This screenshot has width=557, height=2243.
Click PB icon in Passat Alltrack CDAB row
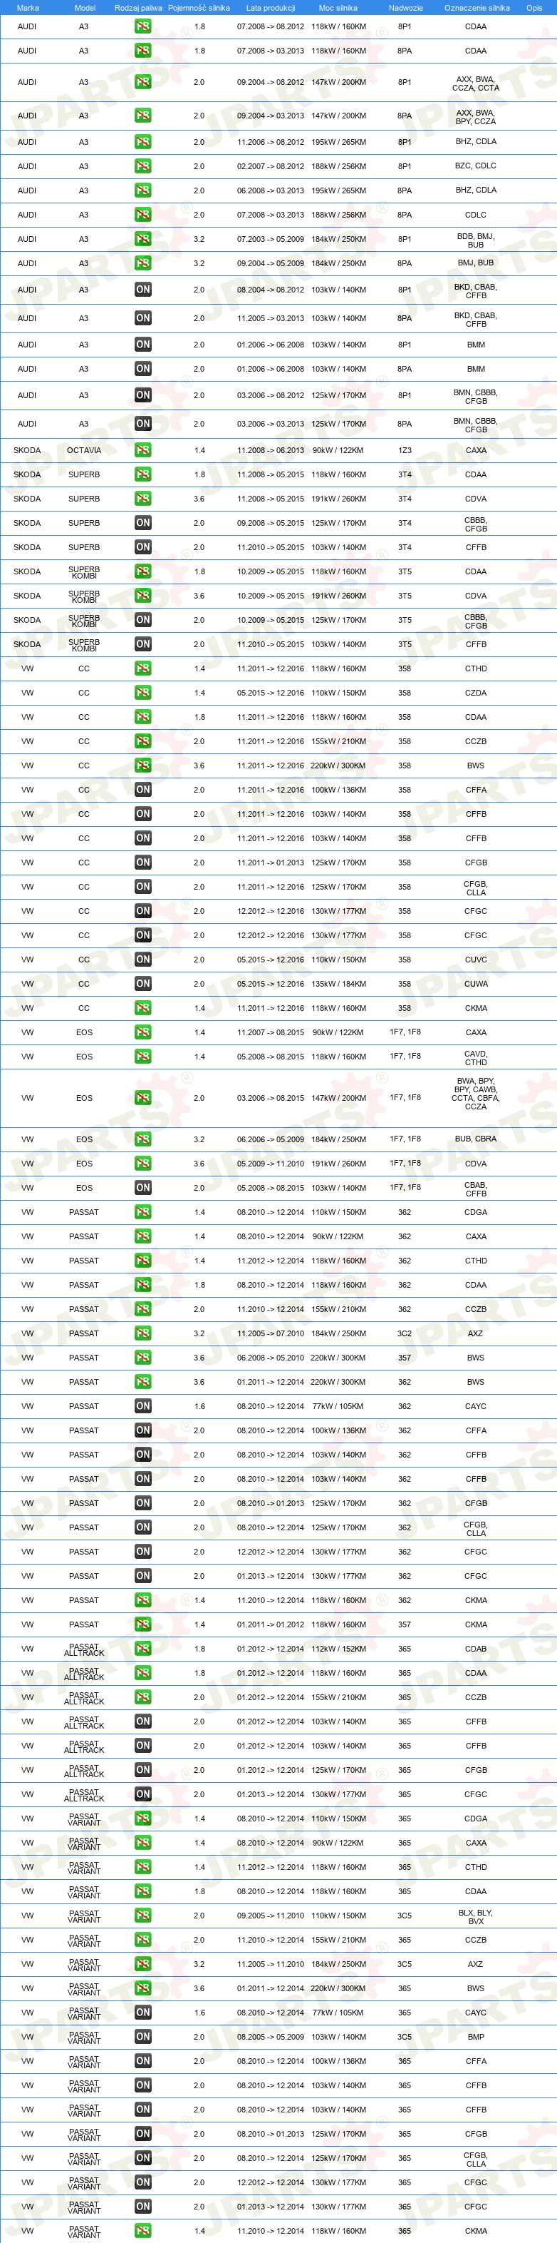tap(142, 1648)
